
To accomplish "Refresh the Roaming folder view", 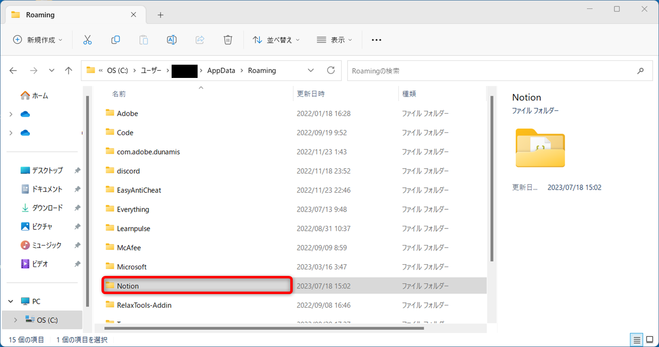I will pos(331,71).
